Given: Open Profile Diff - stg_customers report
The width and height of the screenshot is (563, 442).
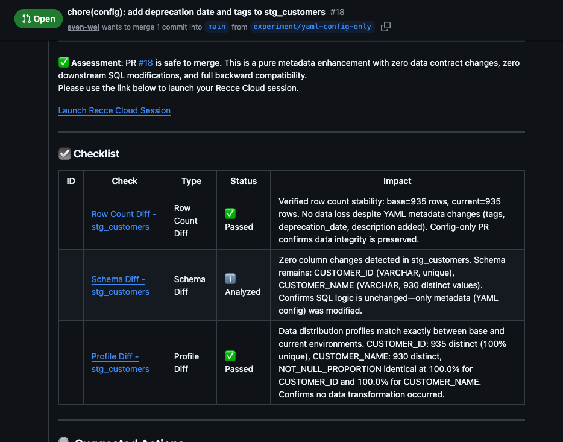Looking at the screenshot, I should pyautogui.click(x=120, y=362).
